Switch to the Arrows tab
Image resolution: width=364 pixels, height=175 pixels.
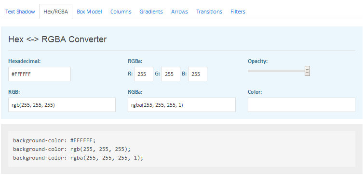pos(179,12)
